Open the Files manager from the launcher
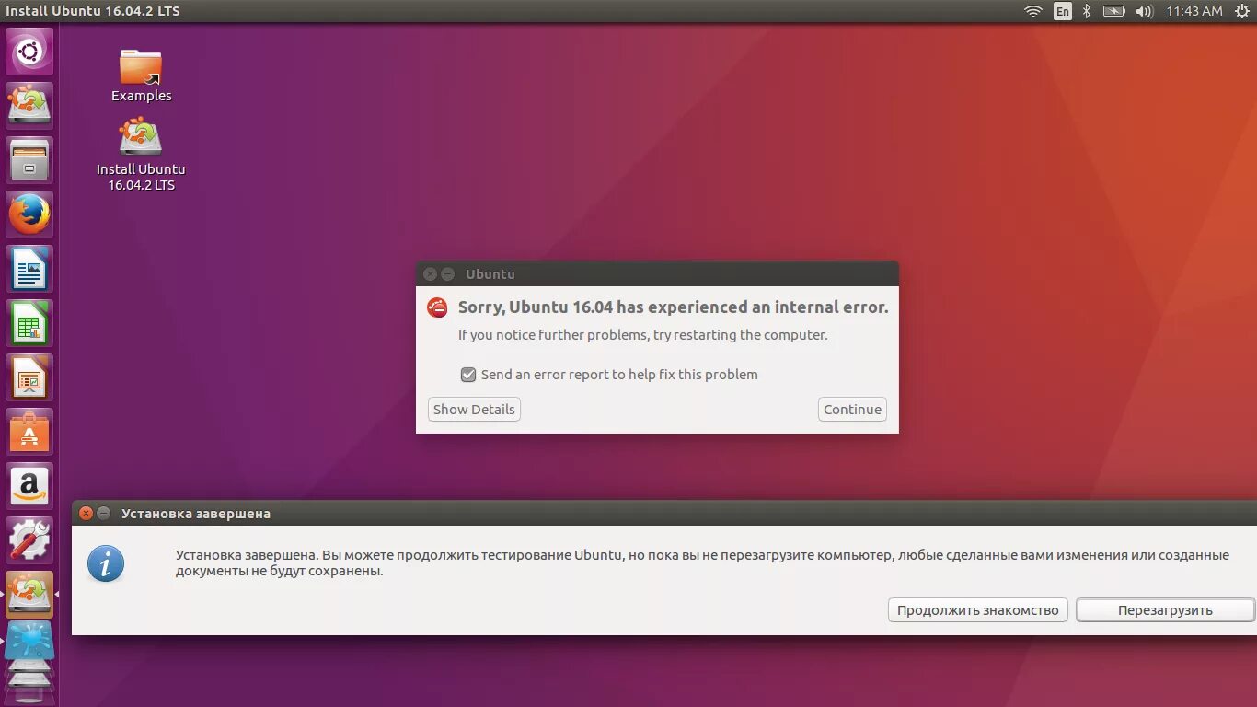 (x=29, y=160)
